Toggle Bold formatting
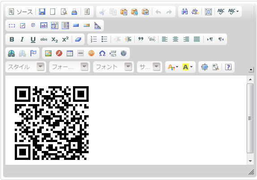 [12, 39]
